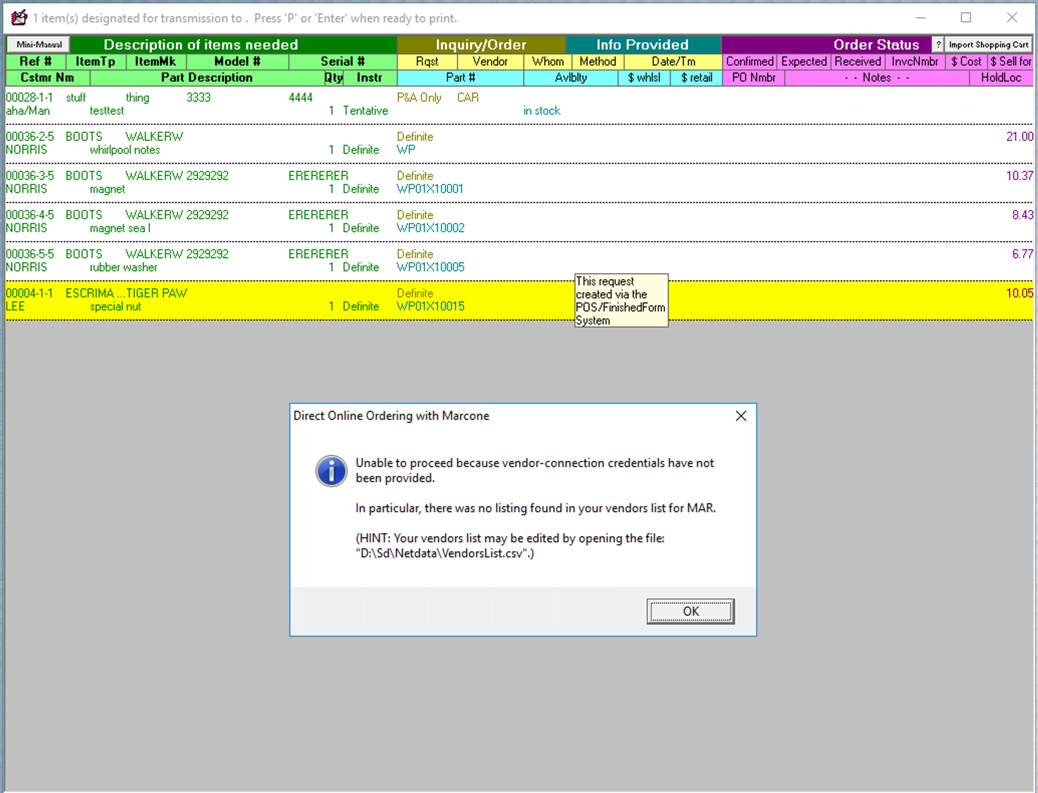Click the question mark help button
The height and width of the screenshot is (793, 1038).
tap(938, 45)
